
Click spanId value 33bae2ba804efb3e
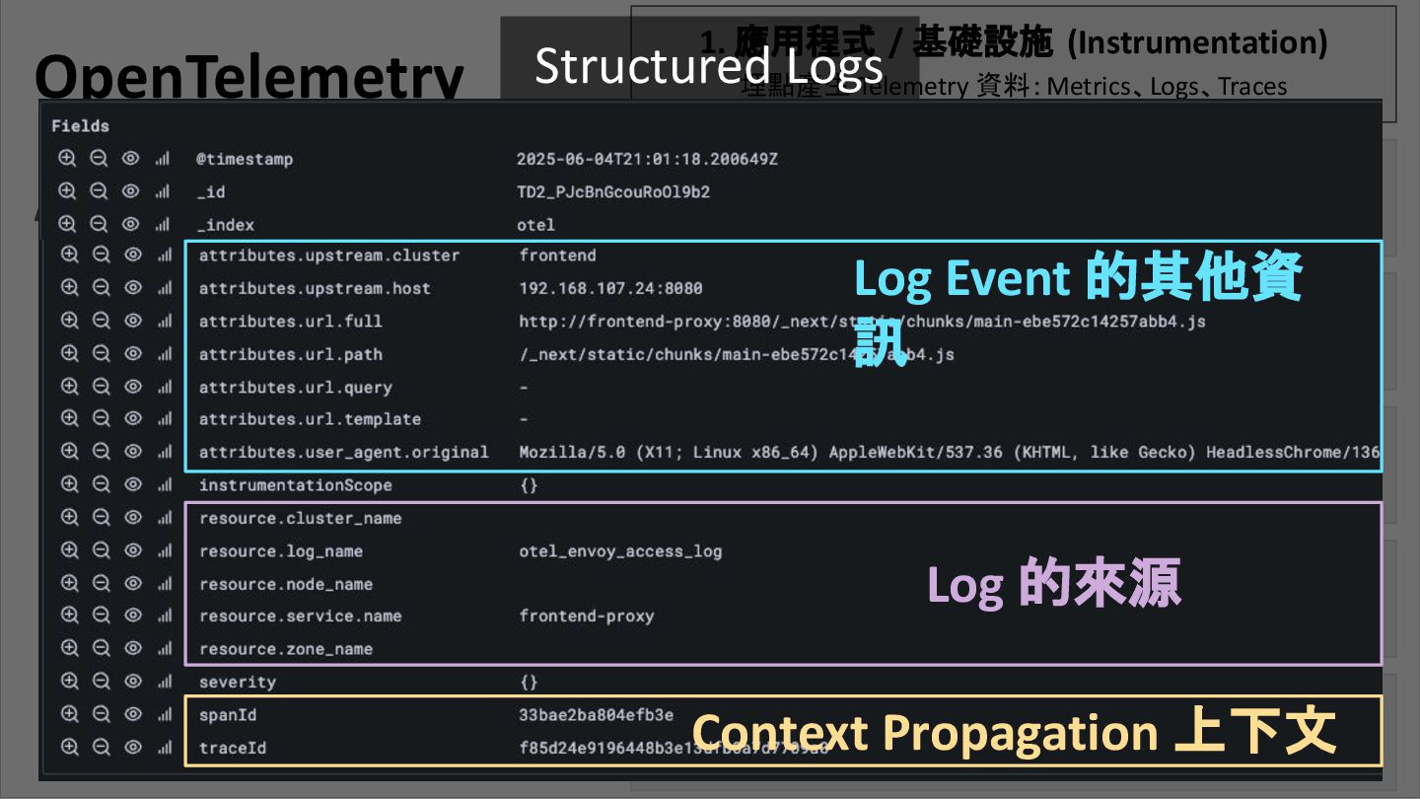coord(597,715)
